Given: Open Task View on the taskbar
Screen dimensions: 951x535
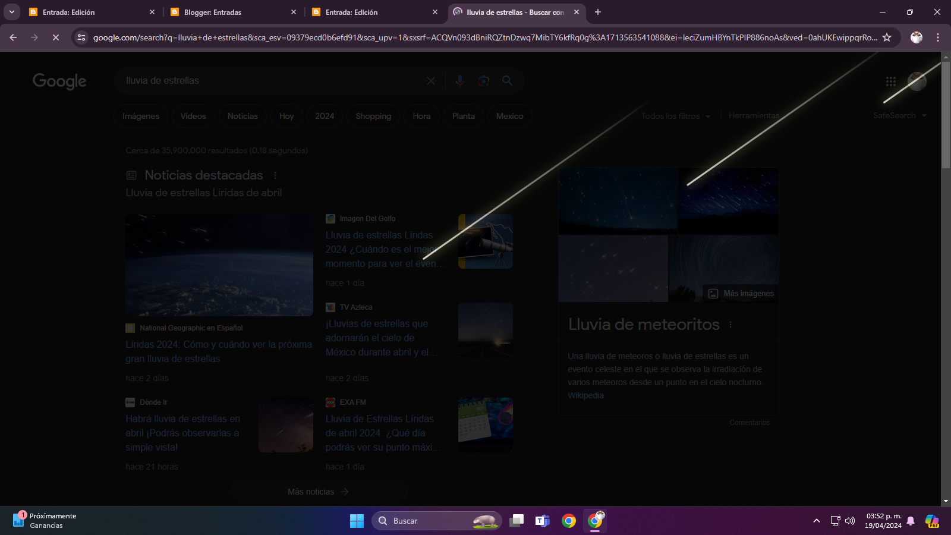Looking at the screenshot, I should (x=517, y=521).
